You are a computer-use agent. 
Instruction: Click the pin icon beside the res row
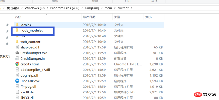point(7,37)
